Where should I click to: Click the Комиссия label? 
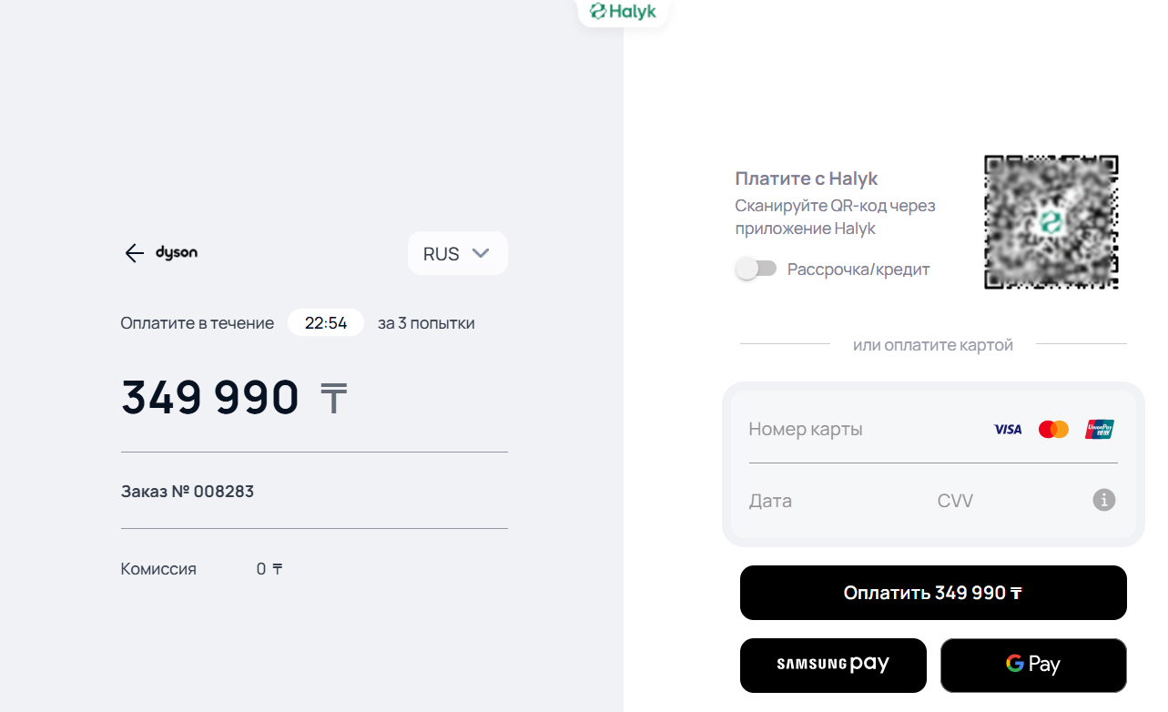(x=158, y=569)
